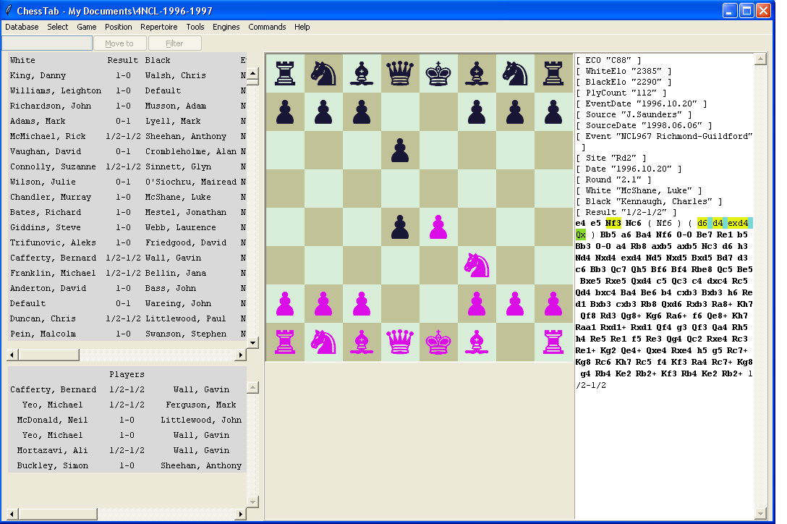Select the black rook on a8
This screenshot has width=787, height=524.
click(x=285, y=73)
